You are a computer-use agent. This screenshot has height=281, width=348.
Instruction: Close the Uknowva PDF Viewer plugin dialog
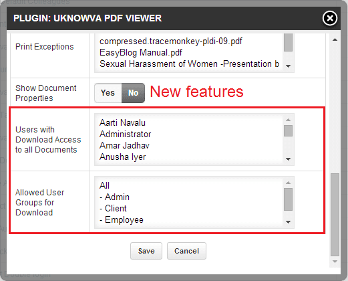(330, 18)
